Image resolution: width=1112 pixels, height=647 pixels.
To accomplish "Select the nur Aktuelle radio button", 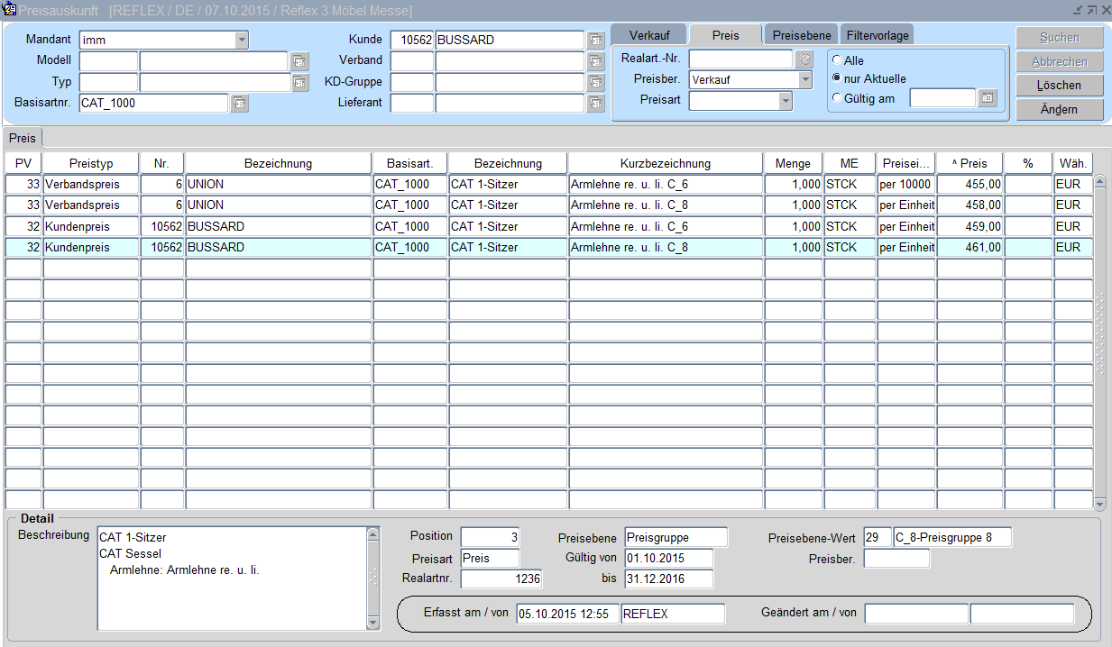I will point(837,78).
